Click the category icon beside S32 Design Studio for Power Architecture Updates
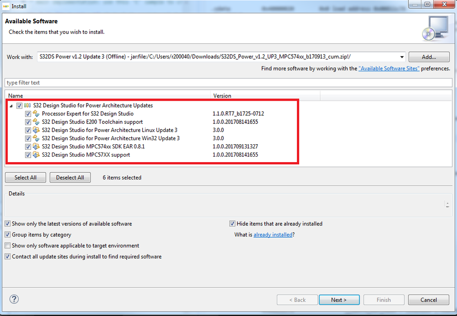457x316 pixels. point(27,106)
